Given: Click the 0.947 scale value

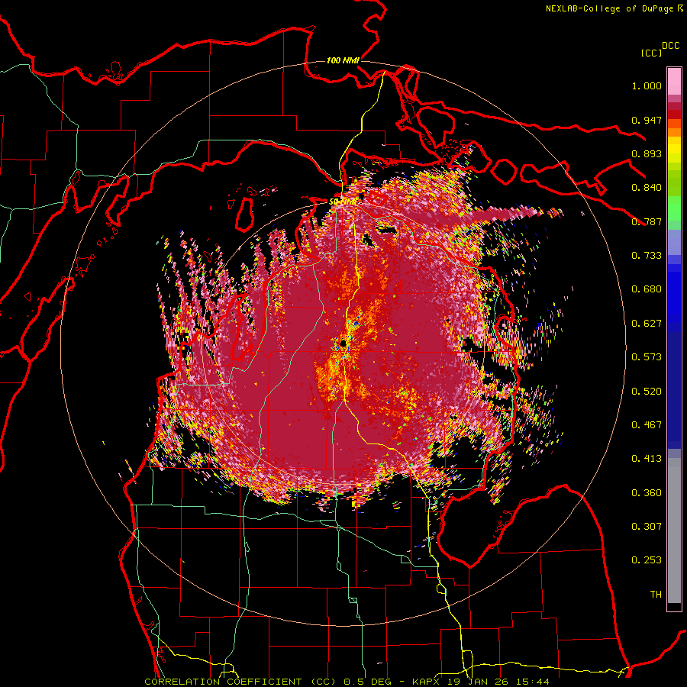Looking at the screenshot, I should 647,120.
